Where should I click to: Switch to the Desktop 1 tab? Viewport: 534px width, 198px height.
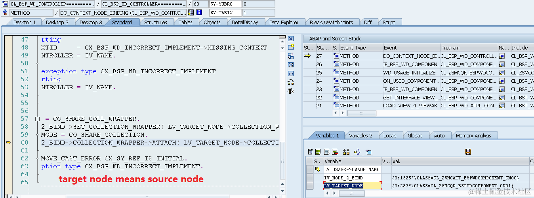[x=25, y=22]
